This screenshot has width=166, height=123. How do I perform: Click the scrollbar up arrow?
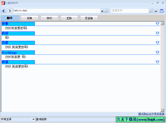coord(162,23)
